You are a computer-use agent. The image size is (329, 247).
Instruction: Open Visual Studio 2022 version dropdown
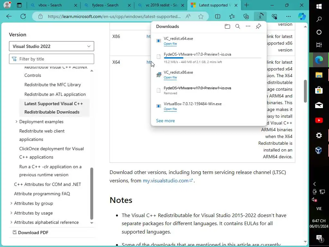pyautogui.click(x=51, y=46)
